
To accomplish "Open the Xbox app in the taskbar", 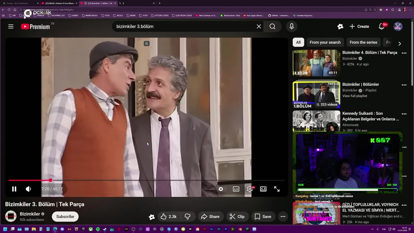I will [91, 229].
